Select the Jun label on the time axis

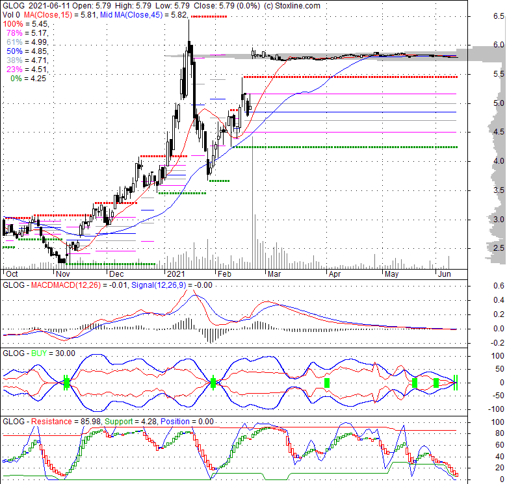coord(444,274)
